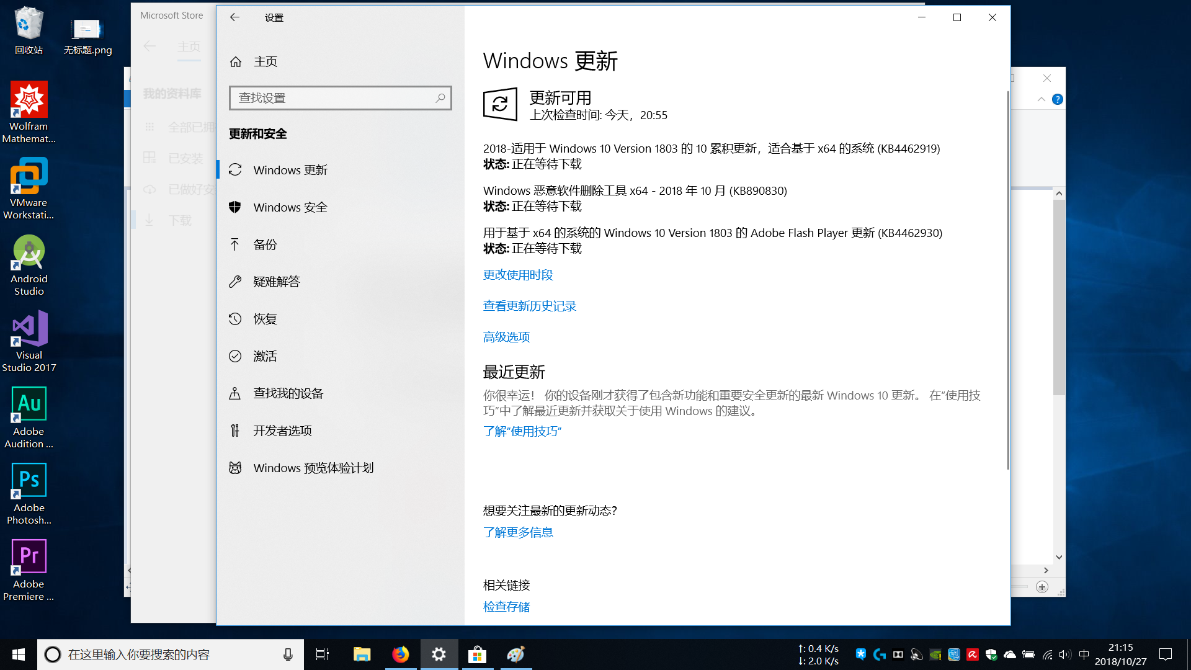The image size is (1191, 670).
Task: Open 查看更新历史记录 link
Action: (x=530, y=306)
